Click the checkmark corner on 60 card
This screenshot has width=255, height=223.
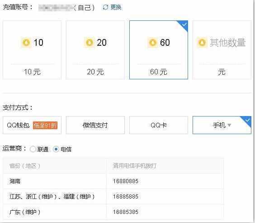pyautogui.click(x=184, y=24)
